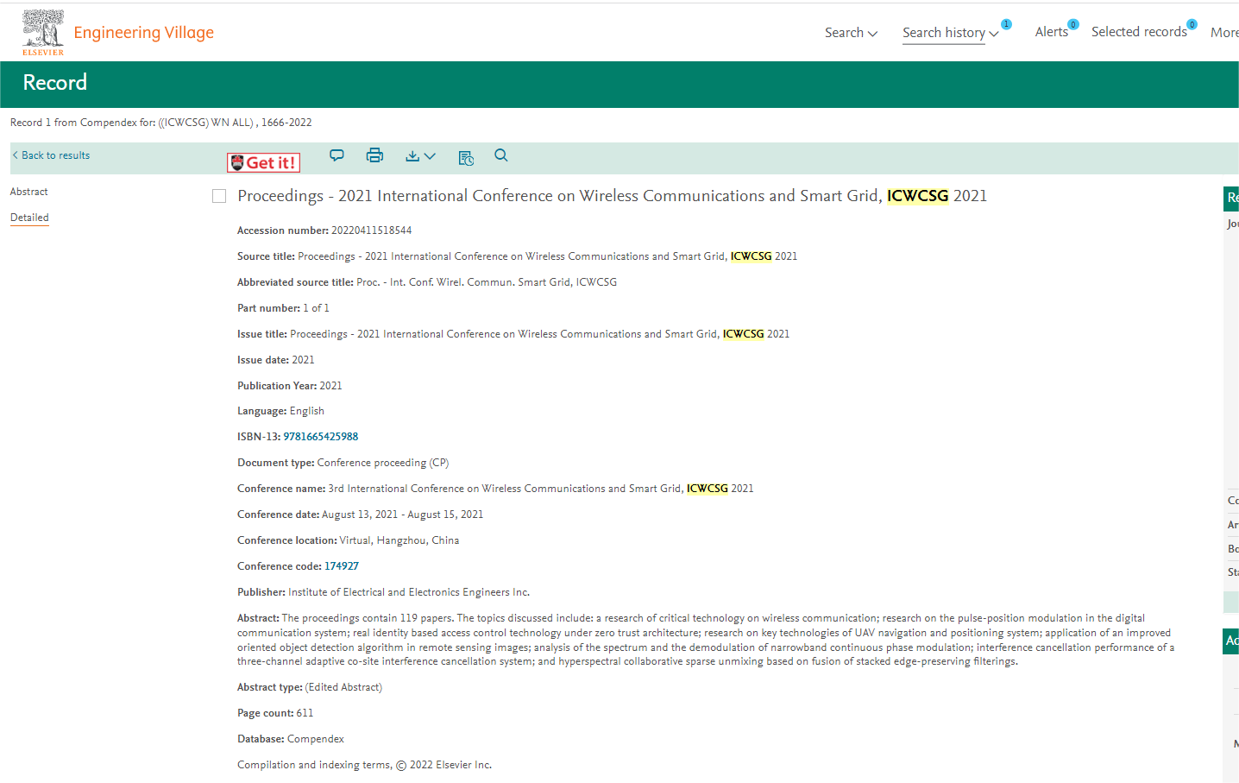Print the record using printer icon
This screenshot has height=783, width=1239.
tap(374, 155)
